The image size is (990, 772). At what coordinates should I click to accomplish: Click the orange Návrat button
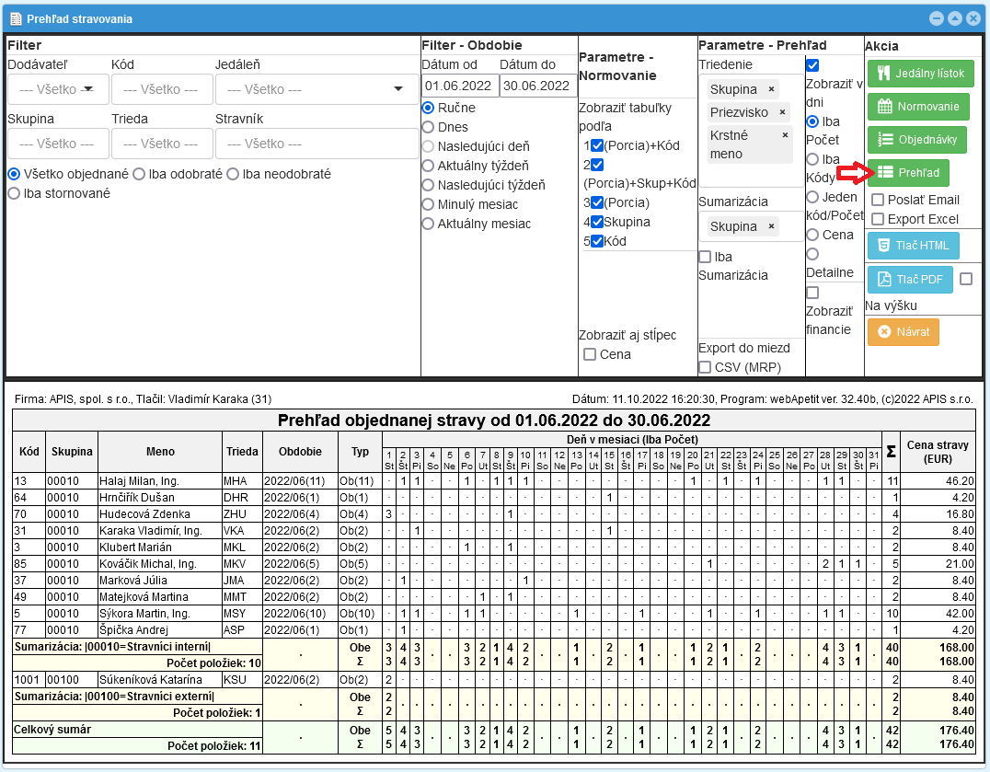pyautogui.click(x=903, y=332)
